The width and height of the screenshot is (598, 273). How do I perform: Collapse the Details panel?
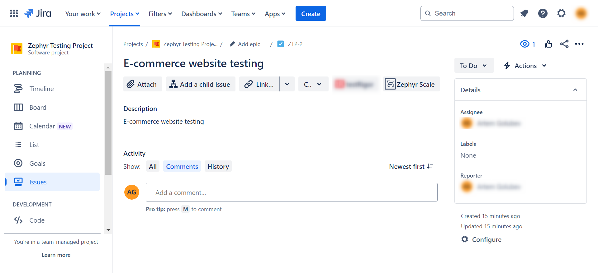pos(575,90)
